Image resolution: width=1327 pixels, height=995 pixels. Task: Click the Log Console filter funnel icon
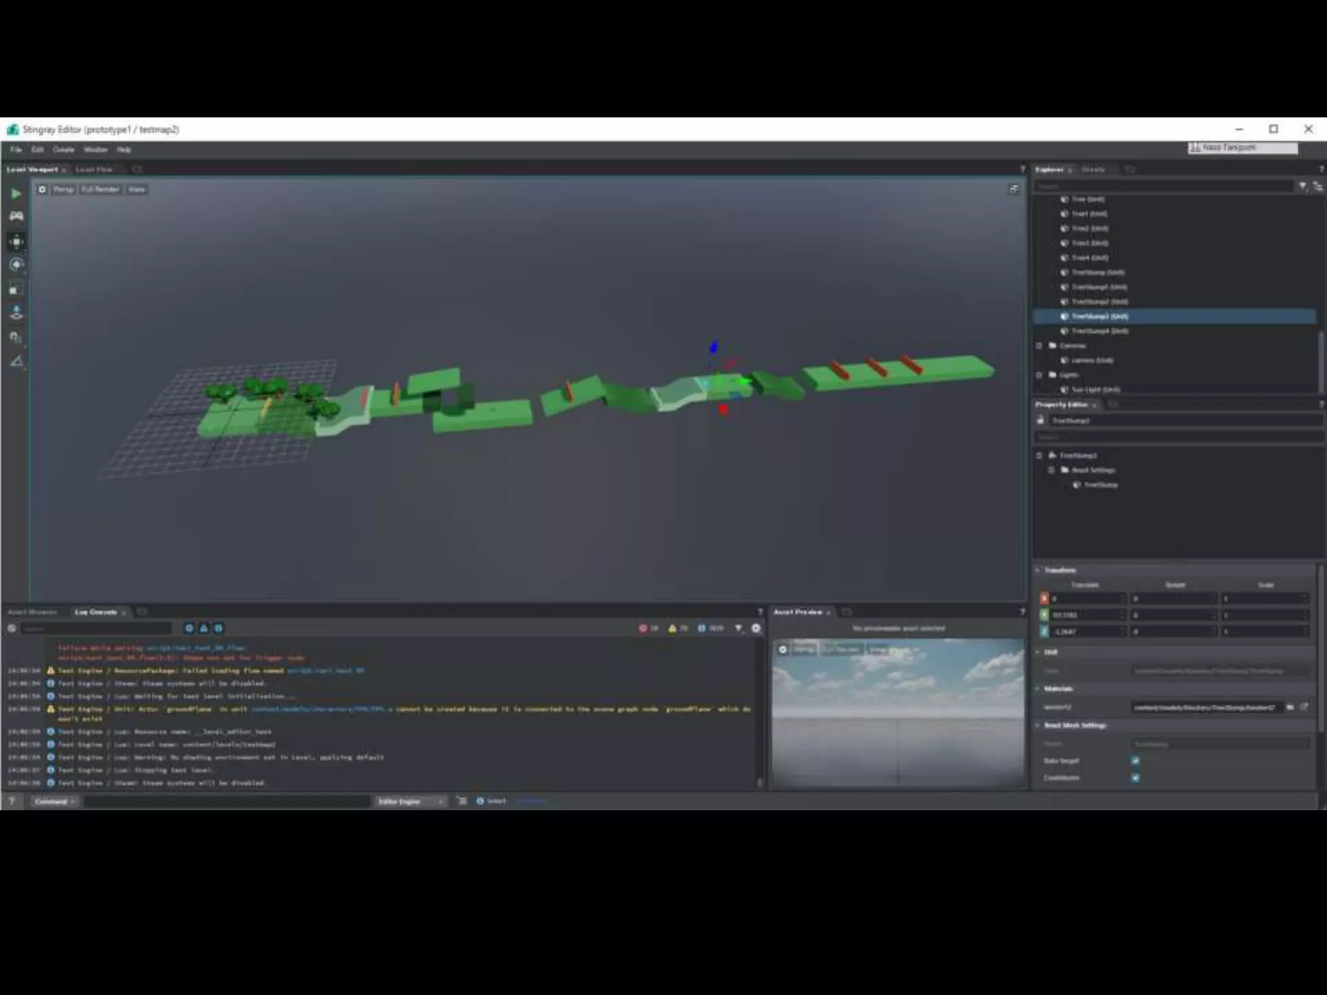click(x=739, y=628)
